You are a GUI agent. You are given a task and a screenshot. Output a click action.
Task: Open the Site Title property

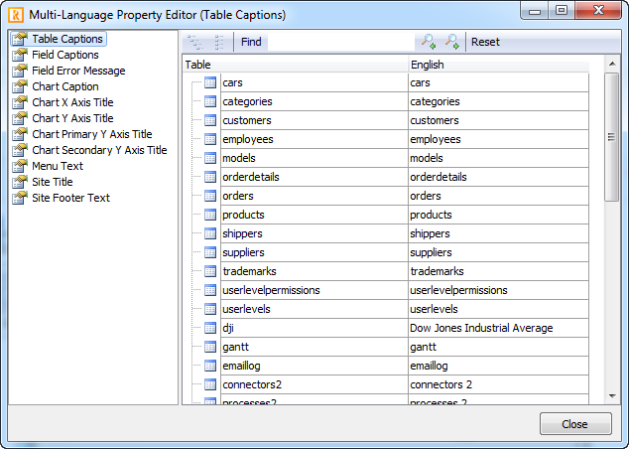(x=53, y=182)
